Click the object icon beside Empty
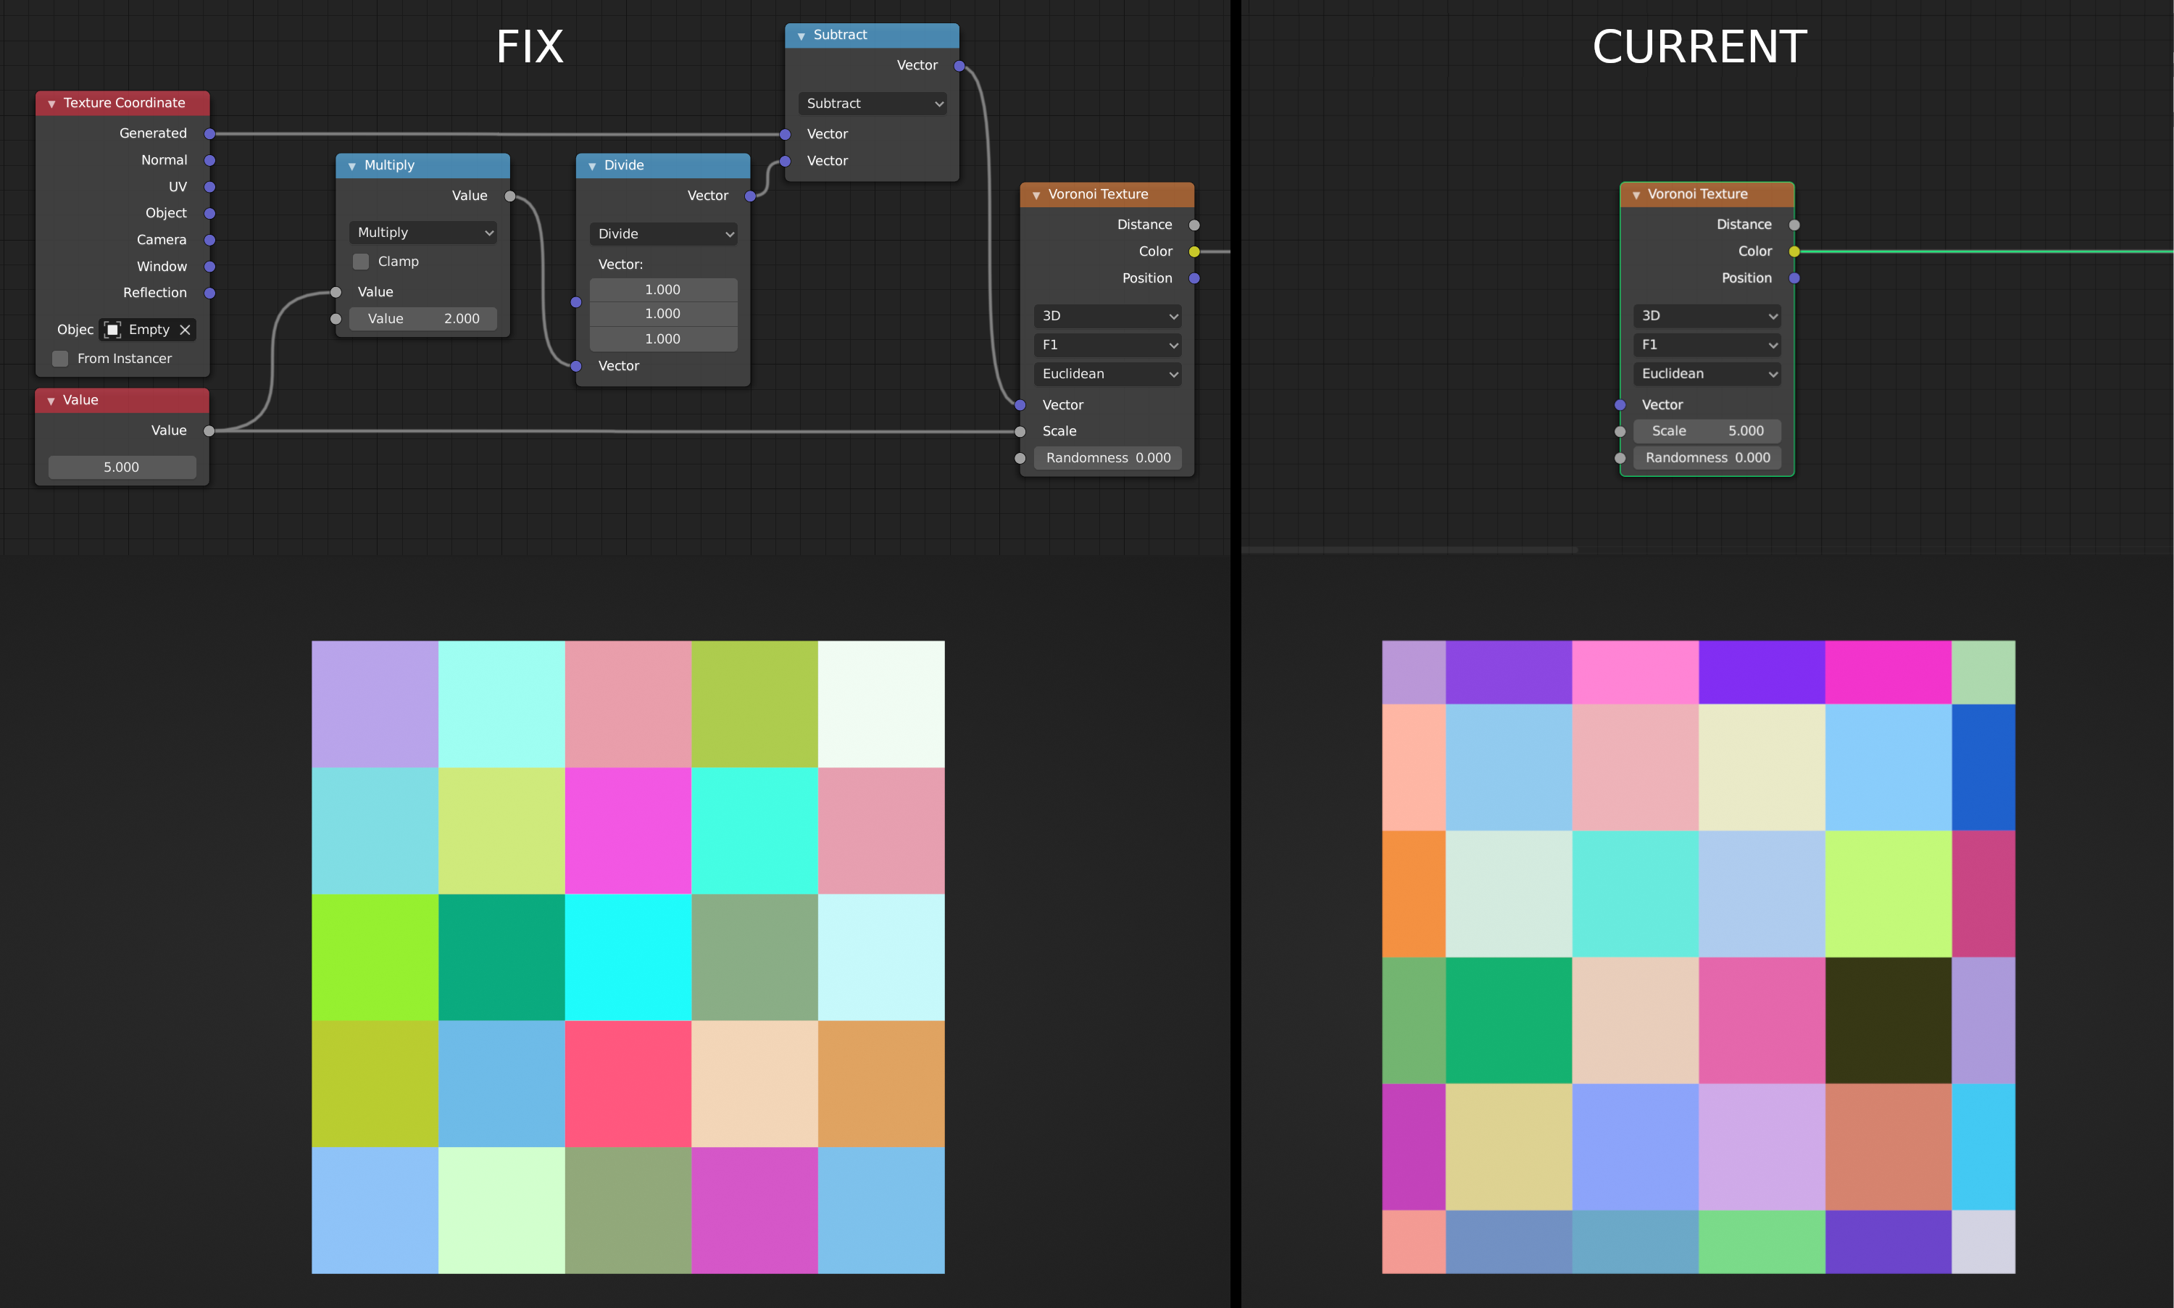 coord(113,330)
